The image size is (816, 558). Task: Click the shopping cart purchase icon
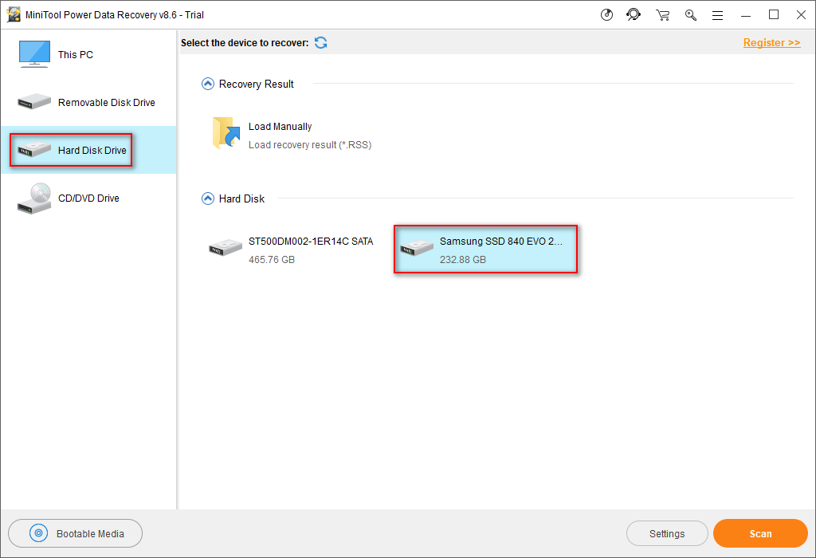click(662, 14)
